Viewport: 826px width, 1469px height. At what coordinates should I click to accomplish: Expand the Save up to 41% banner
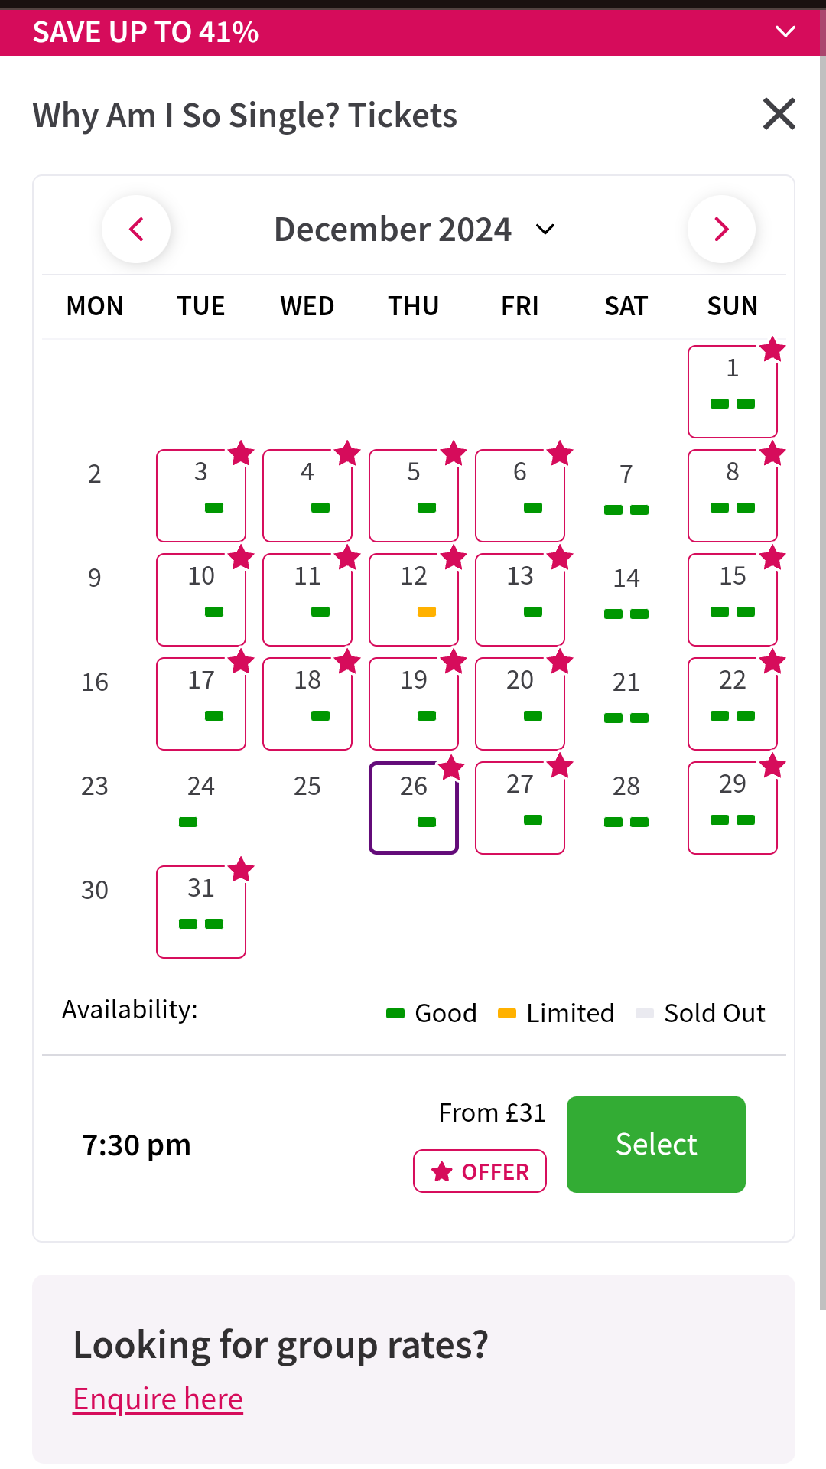tap(785, 32)
